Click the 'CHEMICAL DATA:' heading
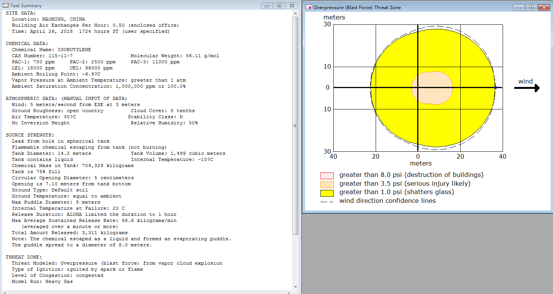The width and height of the screenshot is (553, 294). [x=27, y=43]
